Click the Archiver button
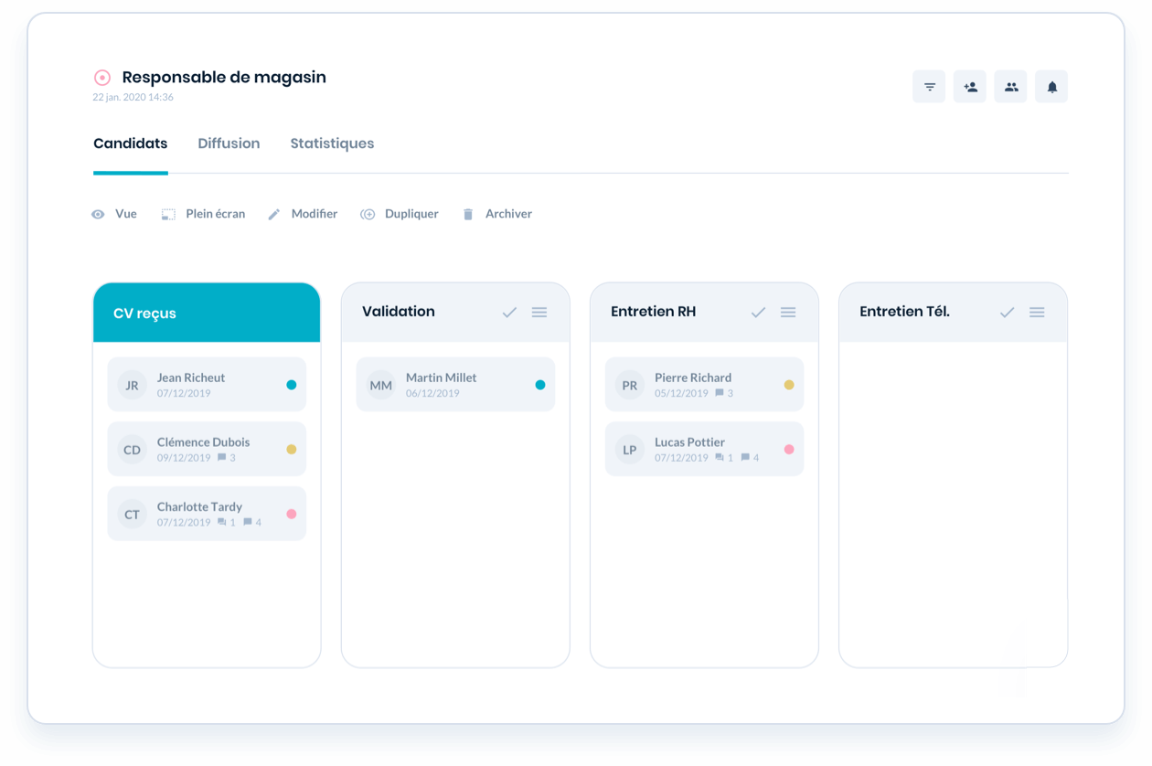 click(497, 214)
